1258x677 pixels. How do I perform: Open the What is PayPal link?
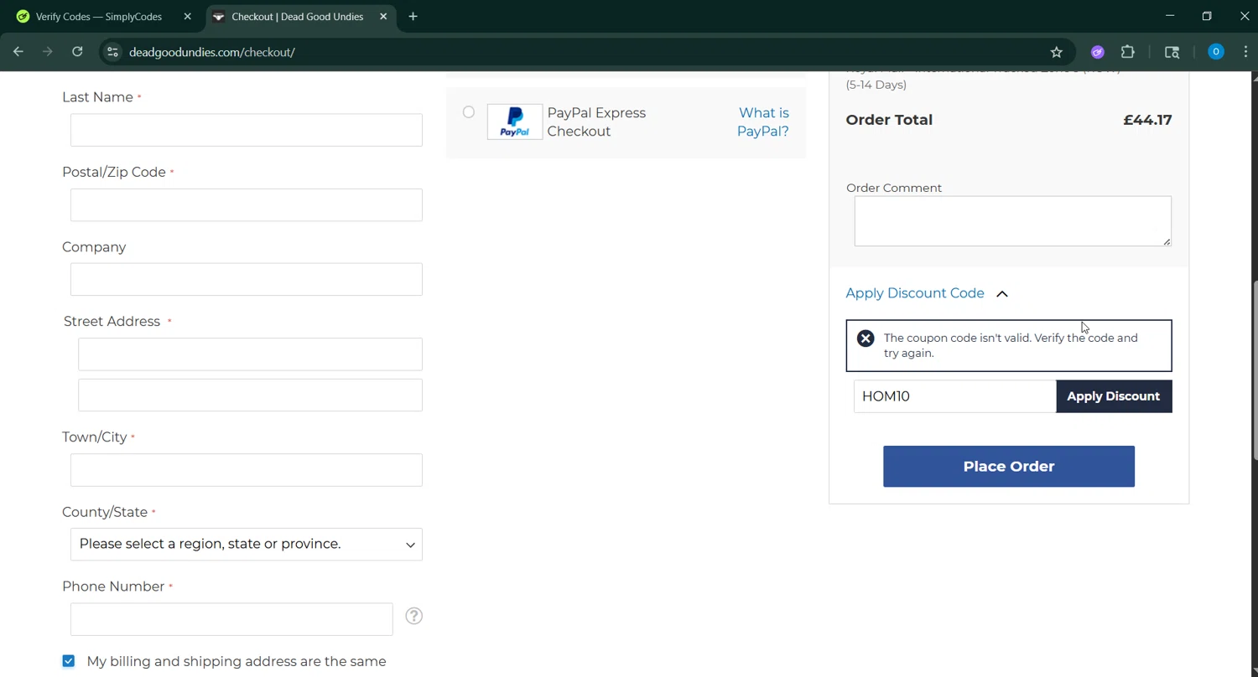[763, 121]
